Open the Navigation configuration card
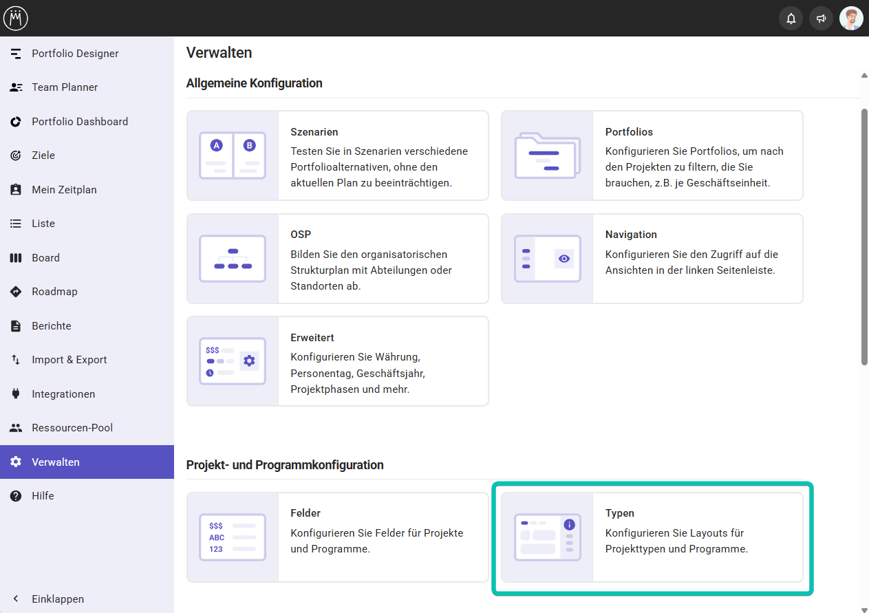 (x=652, y=259)
